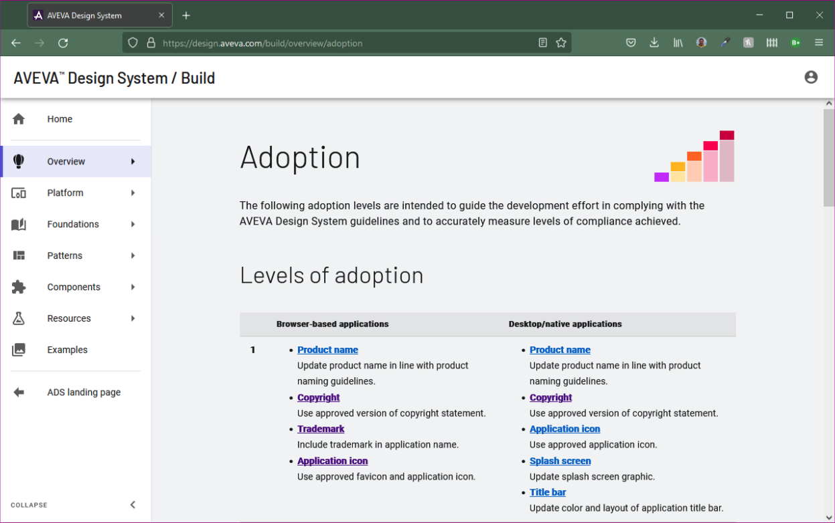Click the eyedropper extension icon
835x523 pixels.
(725, 43)
